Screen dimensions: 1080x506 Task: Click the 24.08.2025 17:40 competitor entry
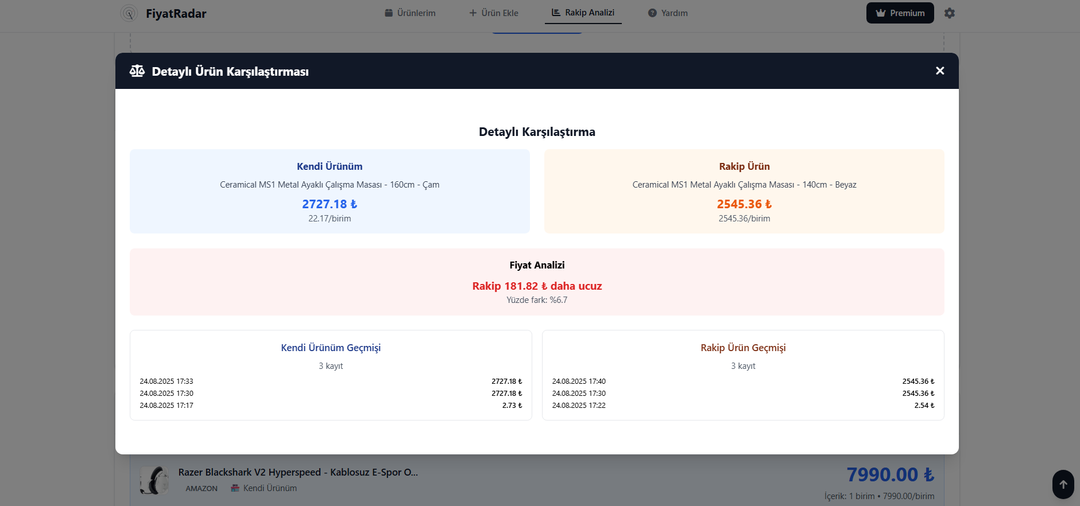(579, 382)
